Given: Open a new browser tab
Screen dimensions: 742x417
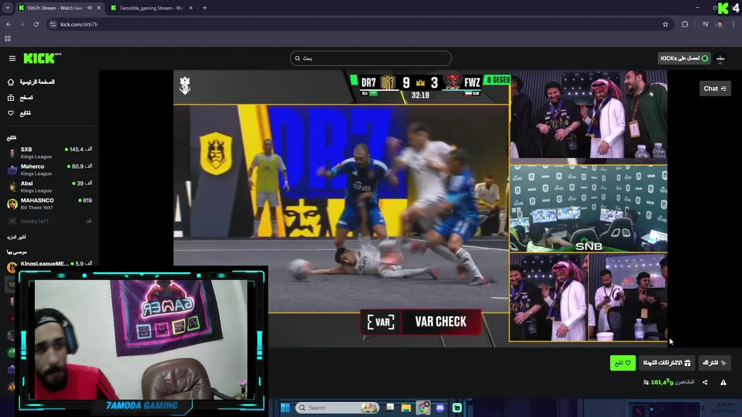Looking at the screenshot, I should coord(205,8).
